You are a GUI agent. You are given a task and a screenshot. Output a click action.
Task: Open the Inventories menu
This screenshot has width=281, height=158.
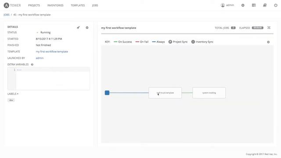pyautogui.click(x=55, y=5)
